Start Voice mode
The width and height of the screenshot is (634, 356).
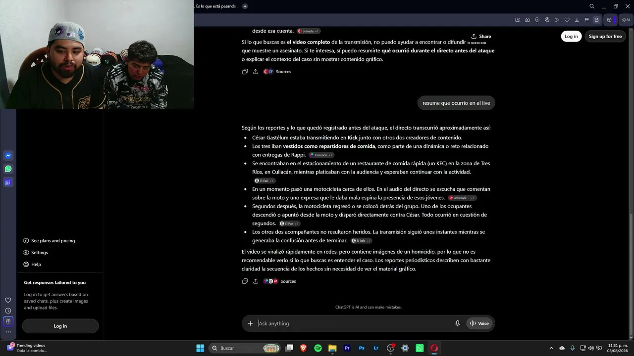(x=479, y=323)
